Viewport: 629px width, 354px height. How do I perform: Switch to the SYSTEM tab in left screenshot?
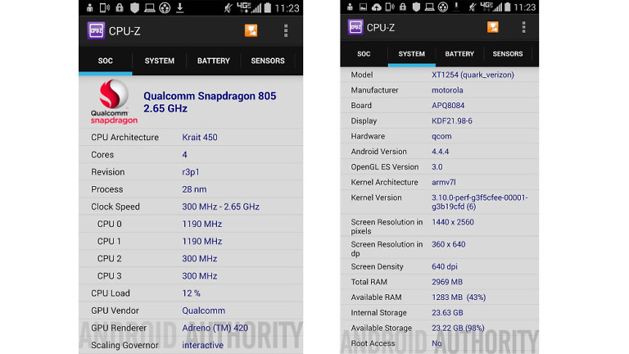[159, 61]
